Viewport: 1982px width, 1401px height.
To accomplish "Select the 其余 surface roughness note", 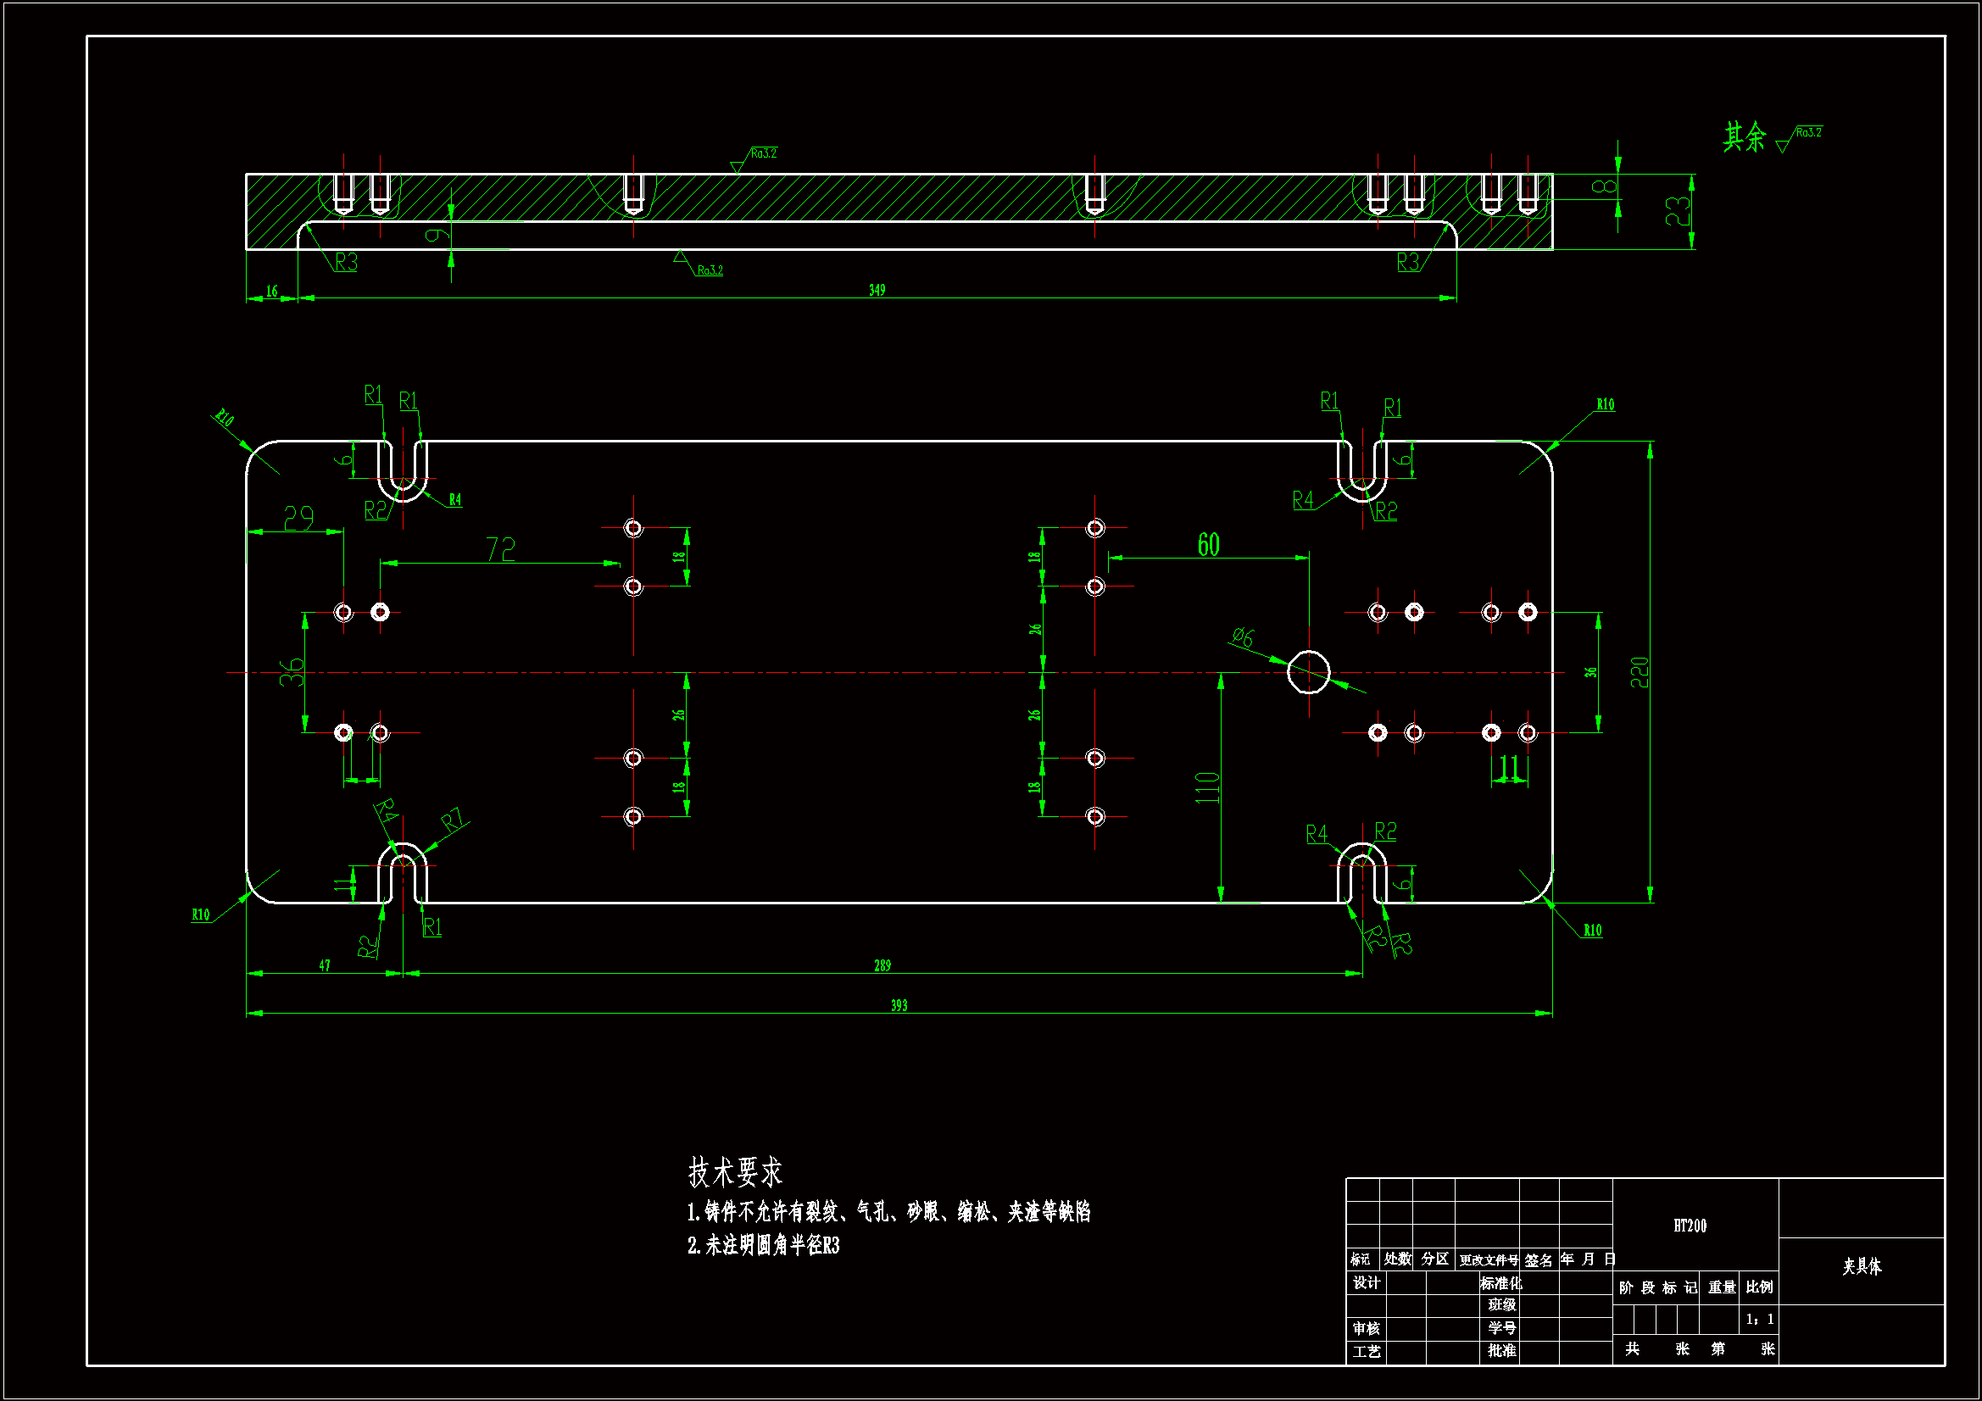I will coord(1745,136).
